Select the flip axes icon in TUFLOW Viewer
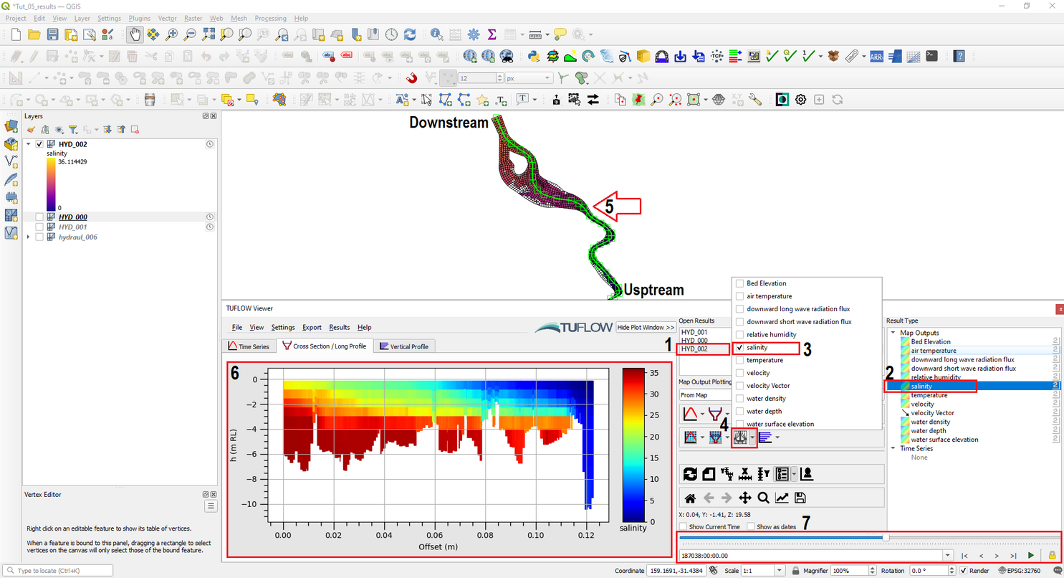 [727, 473]
